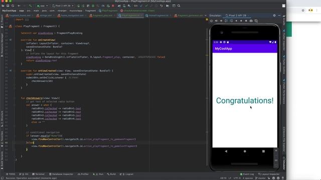Switch to the strings.xml editor tab

(x=46, y=15)
